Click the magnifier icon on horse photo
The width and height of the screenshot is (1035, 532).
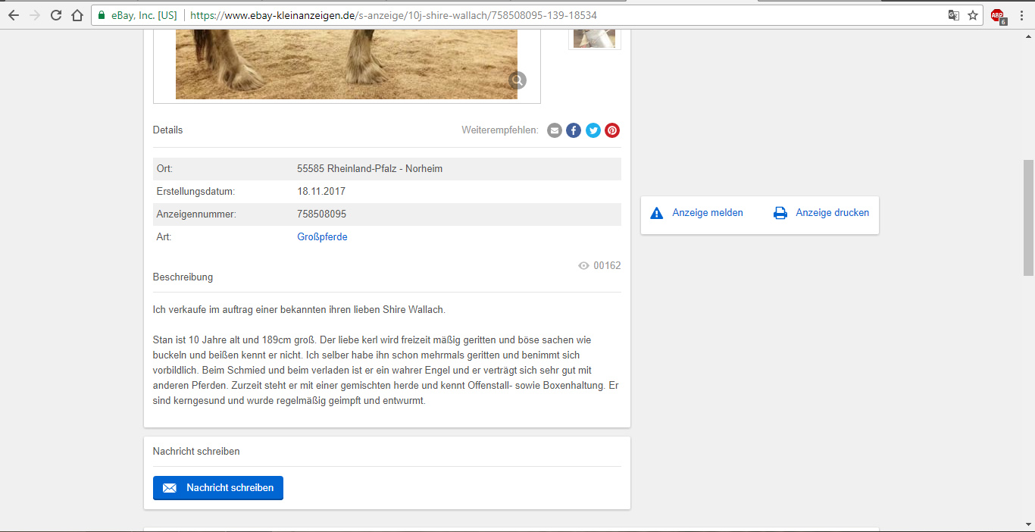click(x=517, y=80)
